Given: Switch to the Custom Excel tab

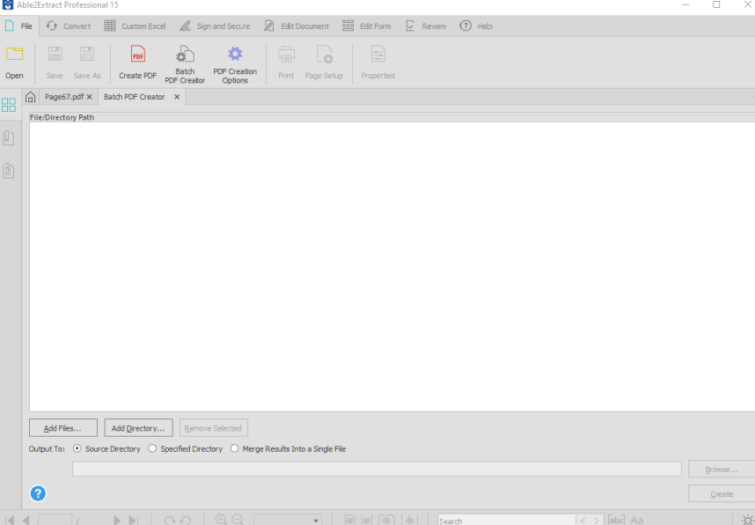Looking at the screenshot, I should pos(136,26).
